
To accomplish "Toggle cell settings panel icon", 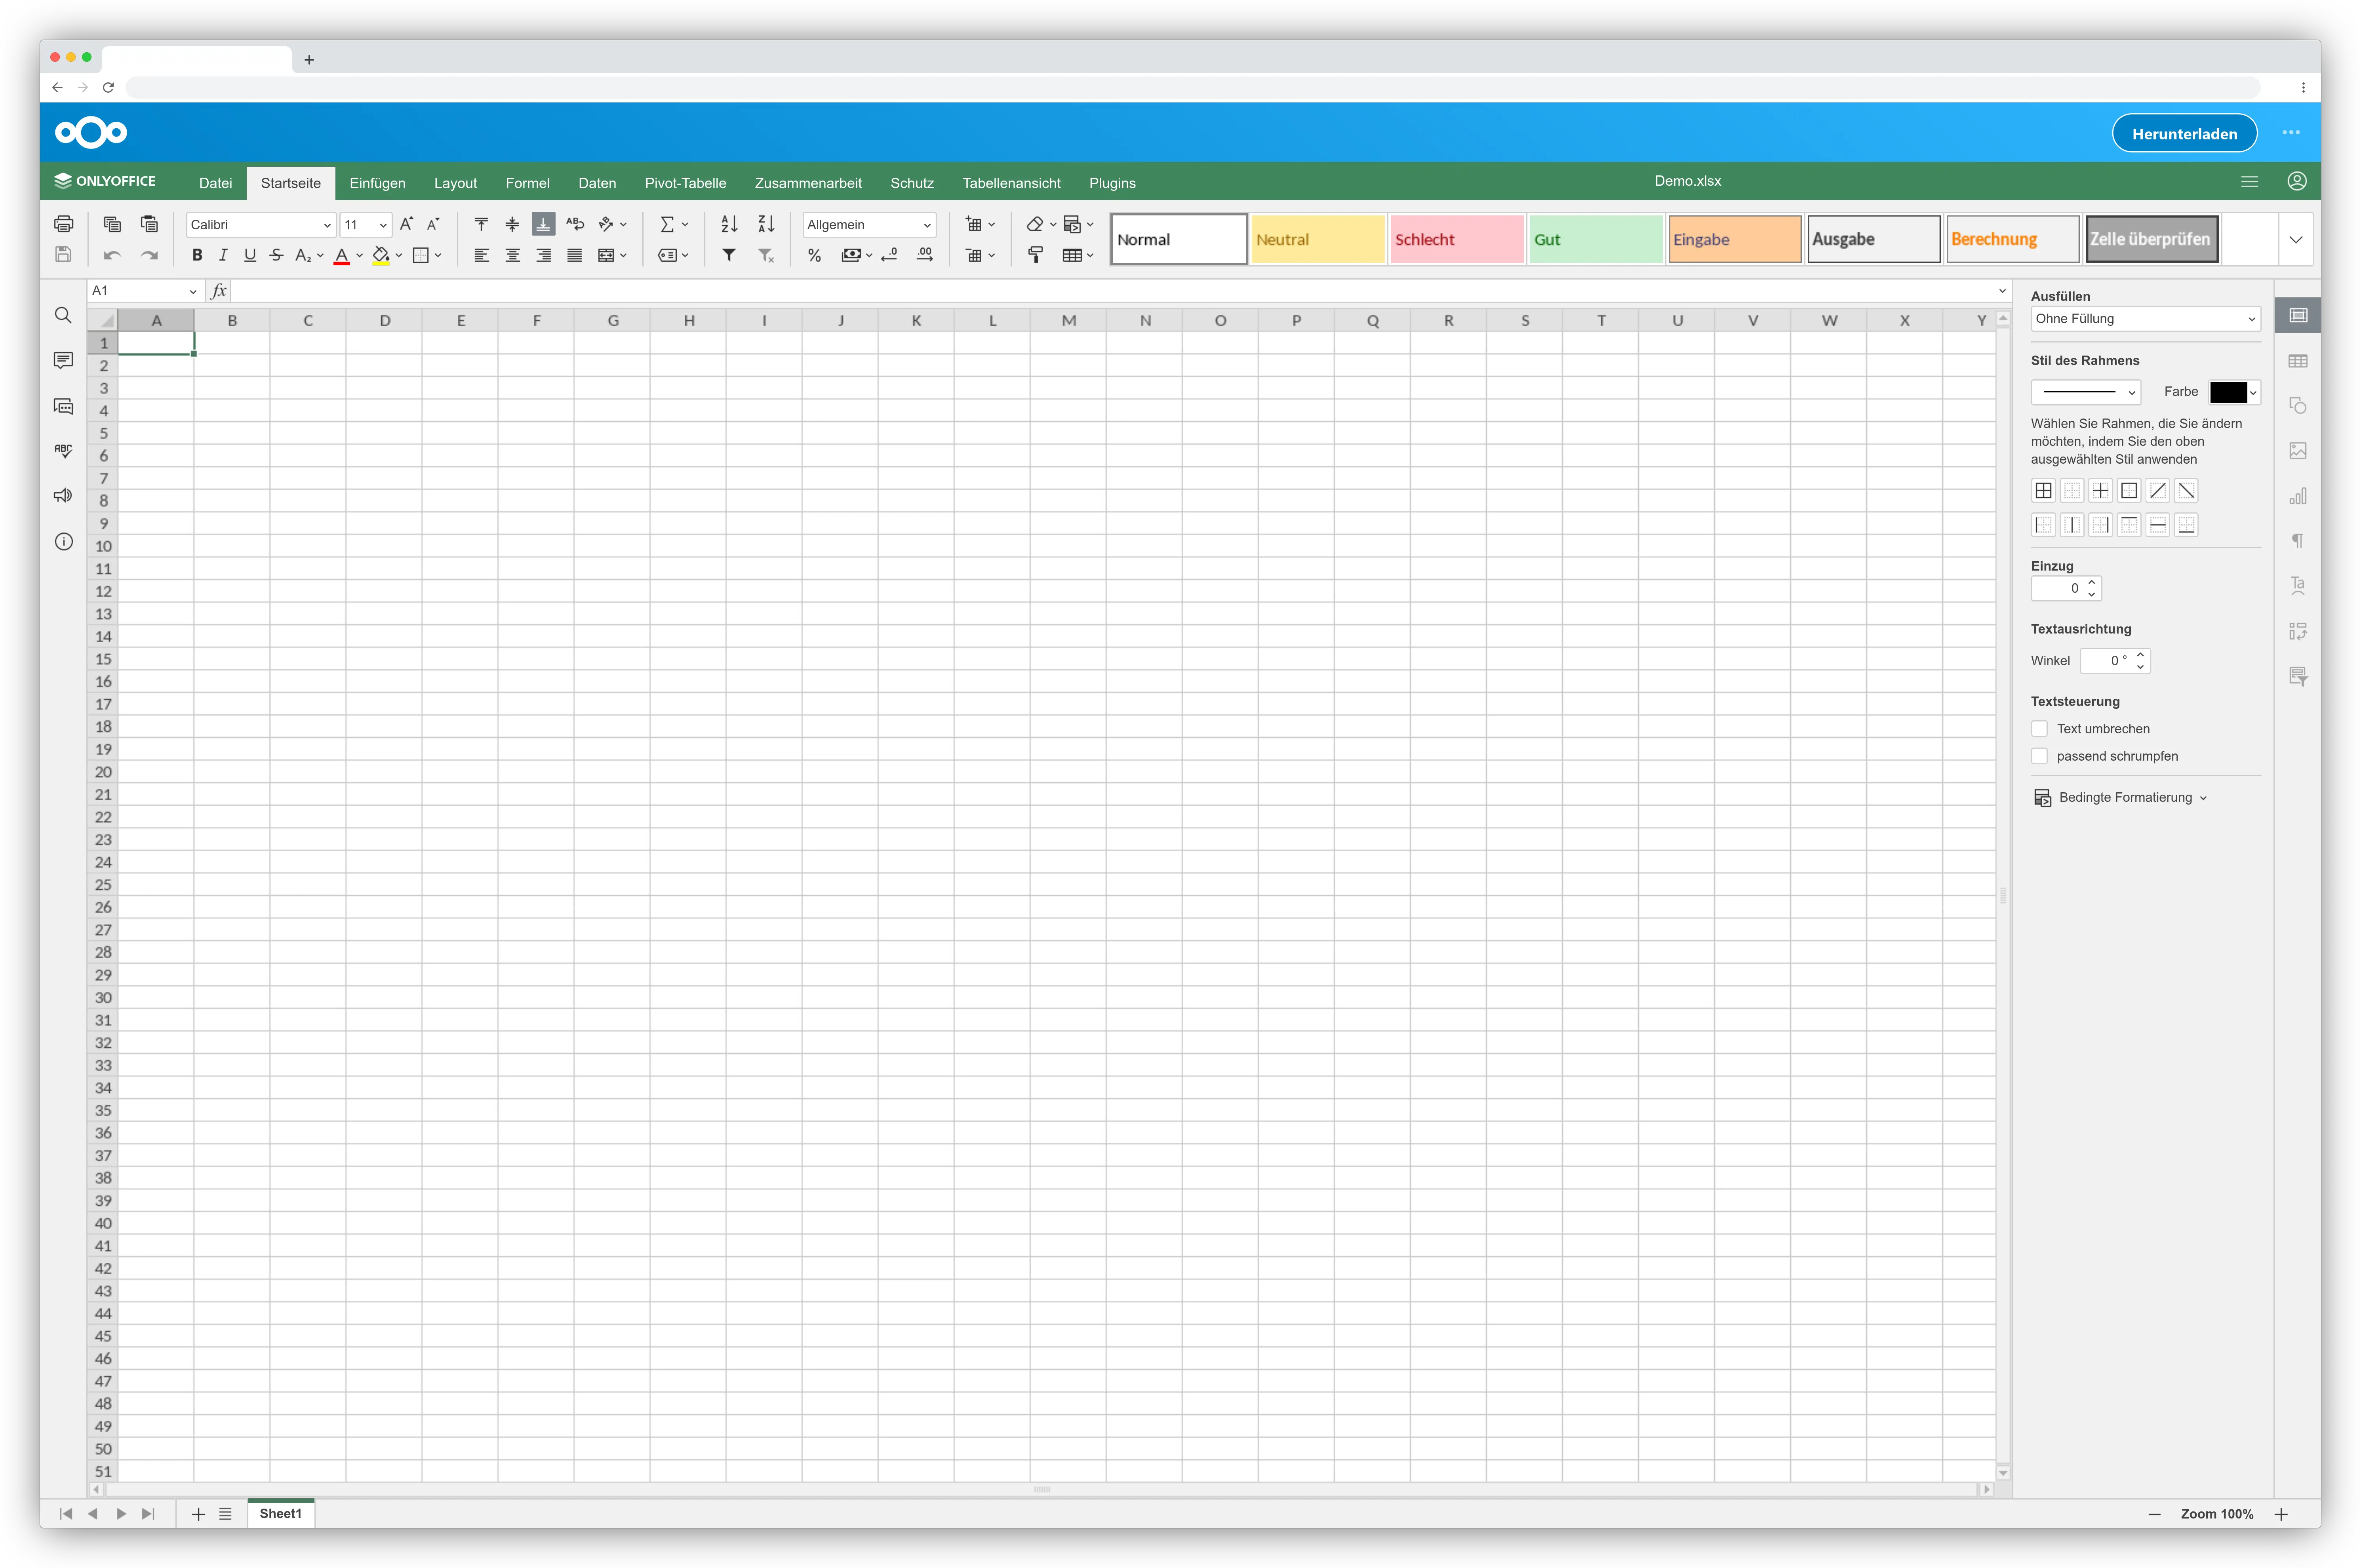I will 2298,315.
